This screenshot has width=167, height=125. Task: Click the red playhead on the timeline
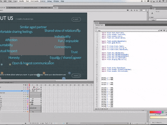(x=30, y=84)
